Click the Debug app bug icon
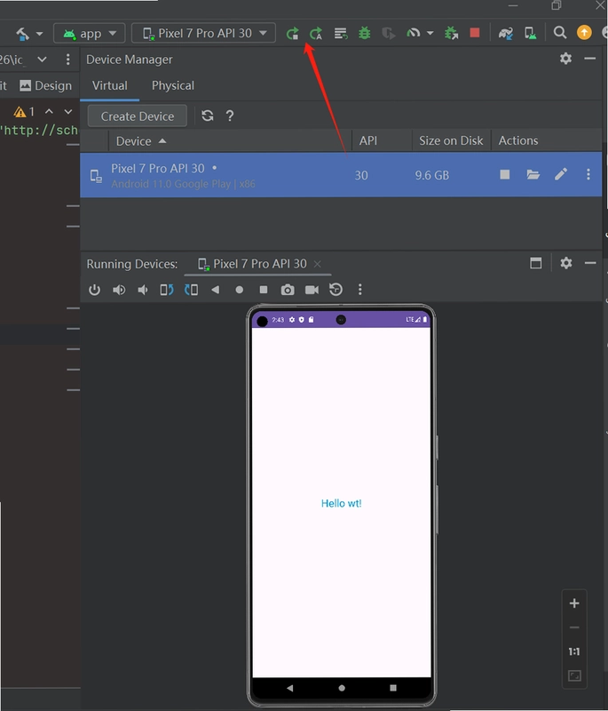608x711 pixels. point(365,33)
